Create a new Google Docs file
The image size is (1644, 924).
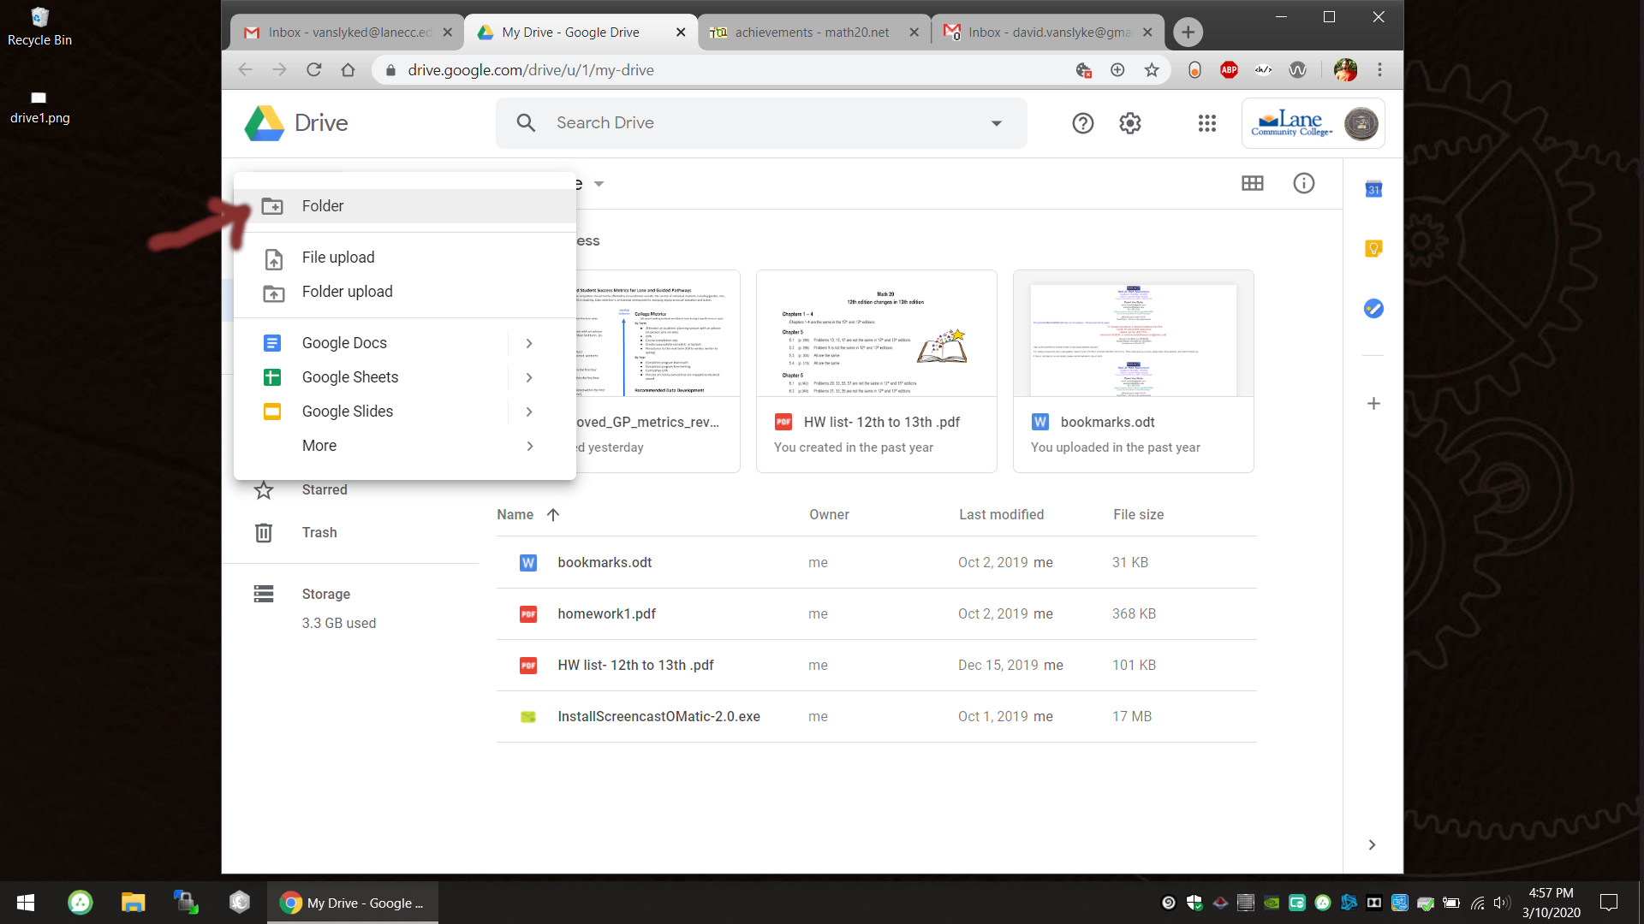(370, 343)
